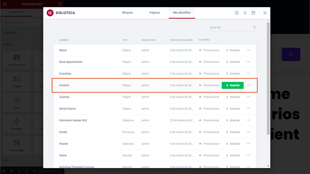
Task: Insert the Detail Course template
Action: click(233, 108)
